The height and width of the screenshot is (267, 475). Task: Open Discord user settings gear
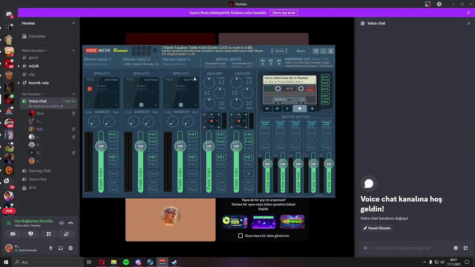(71, 248)
